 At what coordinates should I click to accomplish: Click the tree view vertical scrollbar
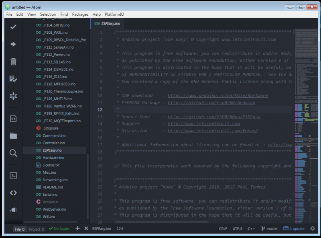click(88, 186)
